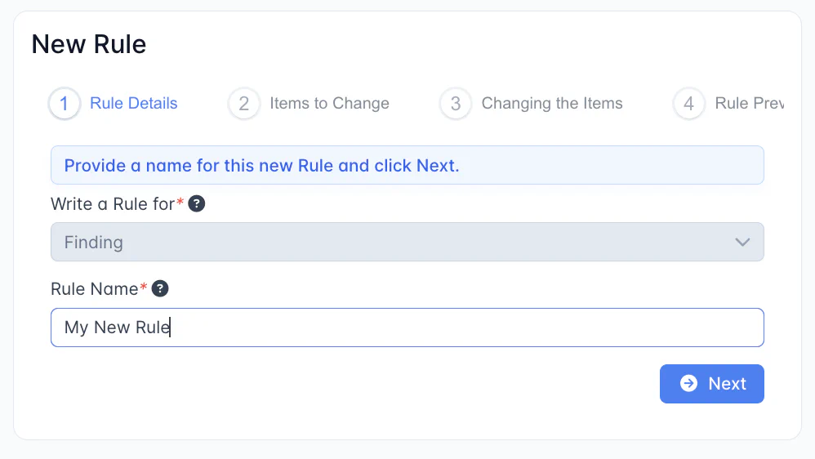
Task: Click the New Rule heading
Action: click(89, 44)
